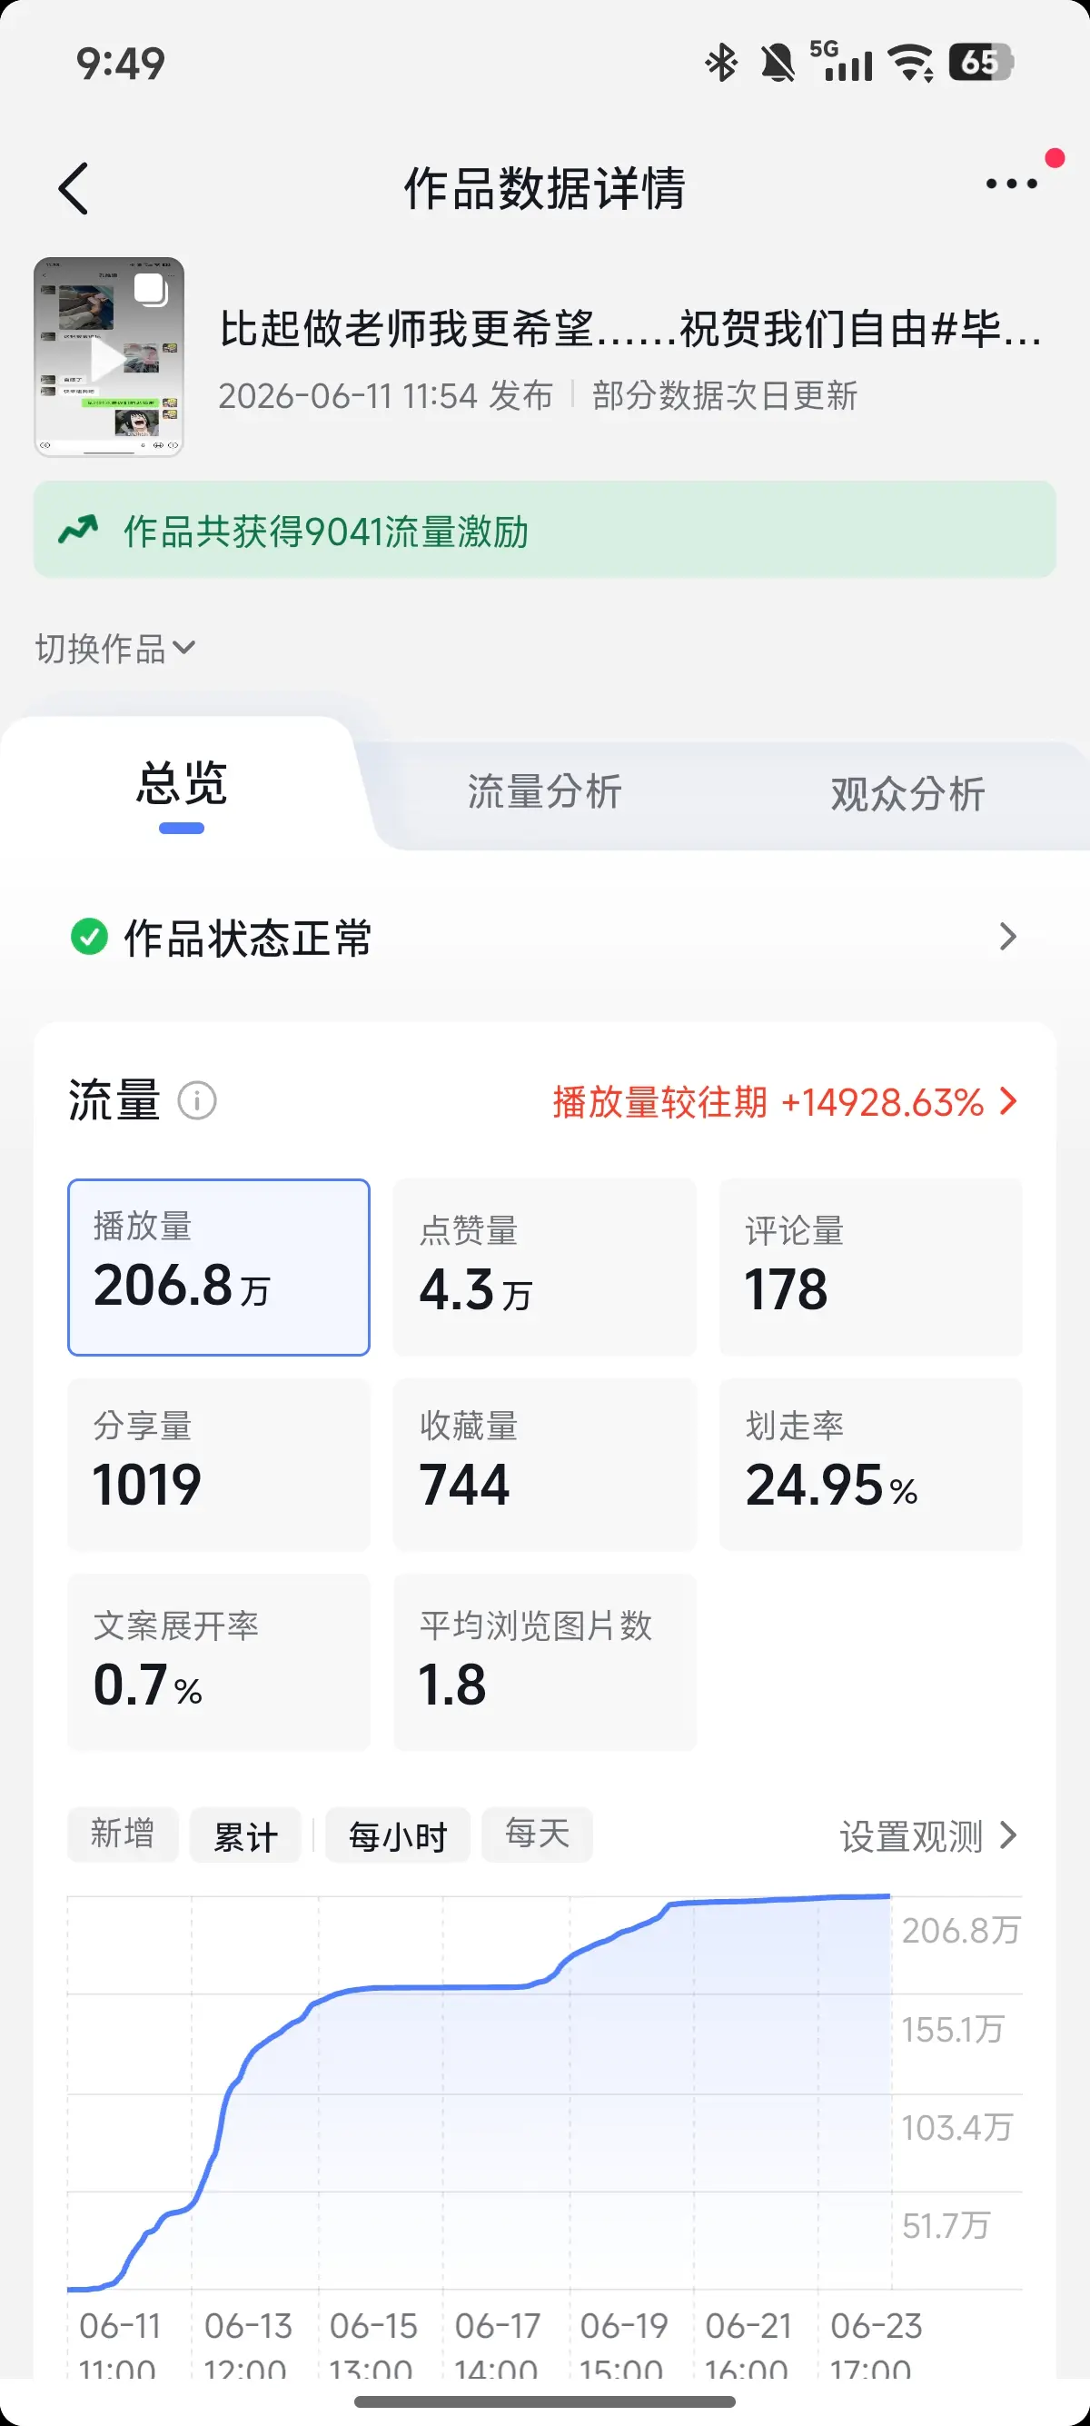This screenshot has width=1090, height=2426.
Task: Tap the 部分数据次日更新 note
Action: point(725,395)
